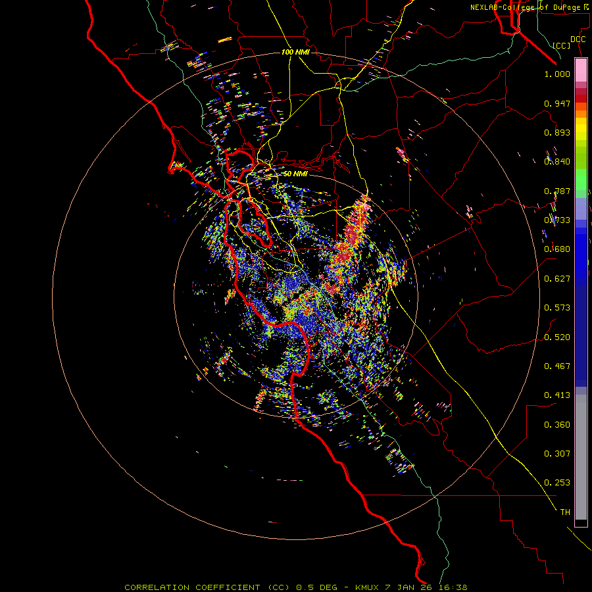Click the 0.360 scale value
The width and height of the screenshot is (592, 592).
557,425
